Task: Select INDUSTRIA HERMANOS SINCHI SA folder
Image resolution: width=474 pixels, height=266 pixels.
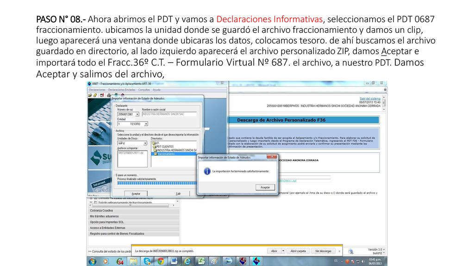Action: 175,150
